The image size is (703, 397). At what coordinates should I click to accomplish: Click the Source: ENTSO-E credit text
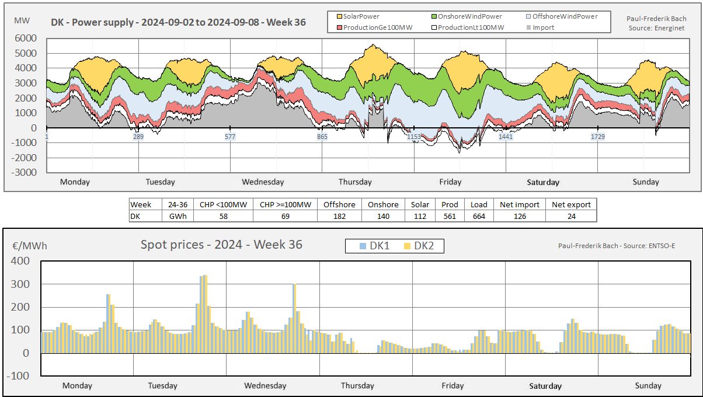point(617,245)
